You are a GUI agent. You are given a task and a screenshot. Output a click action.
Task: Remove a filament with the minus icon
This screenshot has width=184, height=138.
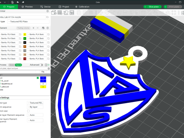pos(38,28)
